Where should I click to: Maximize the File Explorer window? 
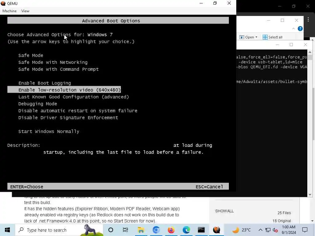[282, 20]
